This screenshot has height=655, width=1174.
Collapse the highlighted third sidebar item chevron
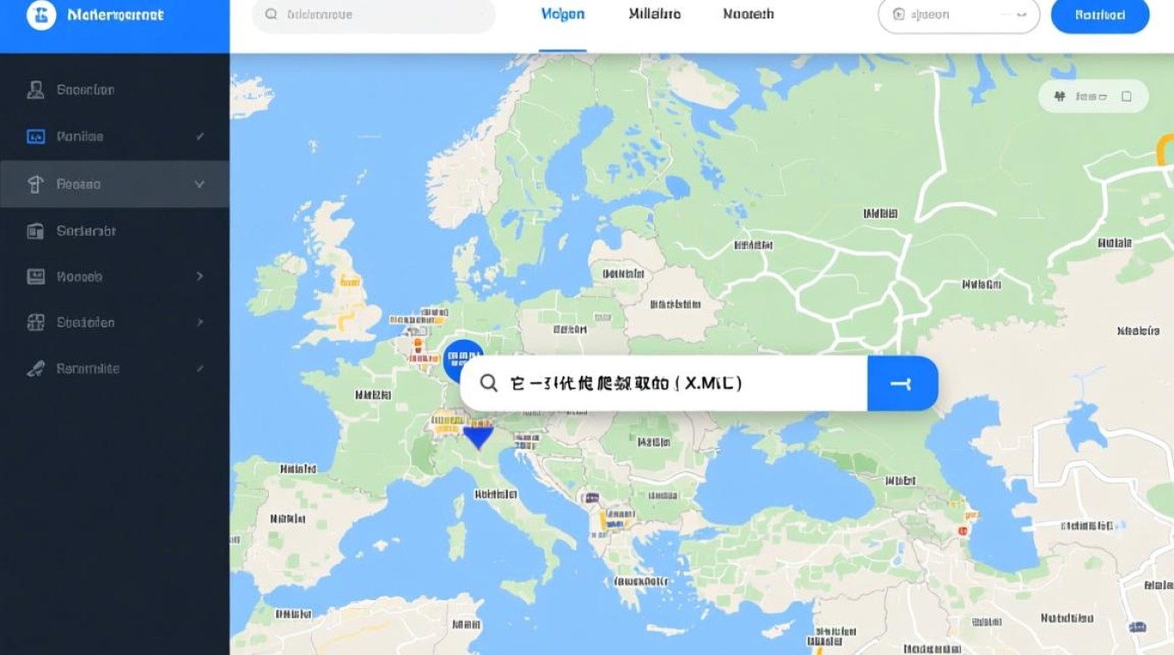click(x=199, y=183)
